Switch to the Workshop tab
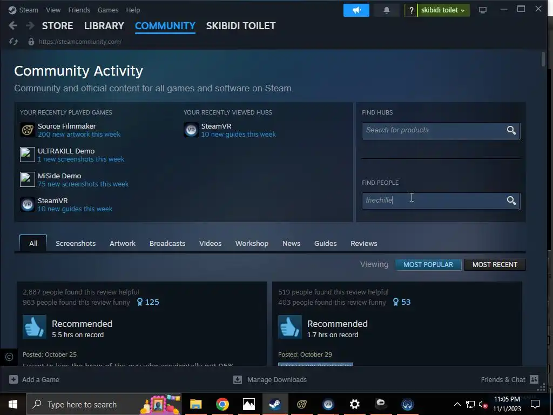 tap(252, 243)
